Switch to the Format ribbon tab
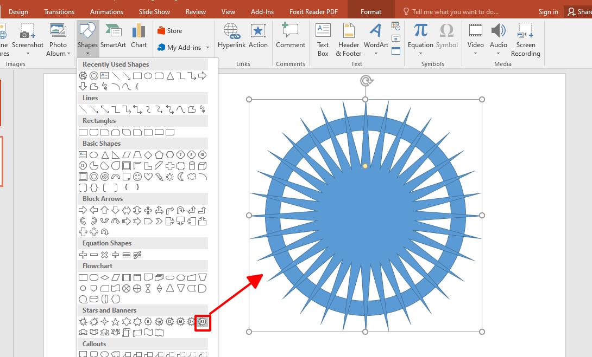 pos(371,11)
